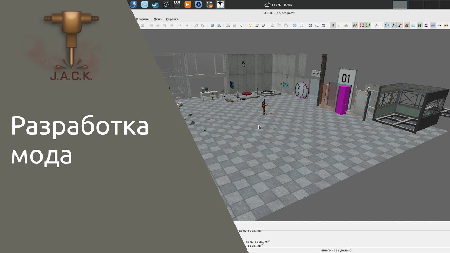Click the first align objects icon
Screen dimensions: 450x253
(x=152, y=25)
